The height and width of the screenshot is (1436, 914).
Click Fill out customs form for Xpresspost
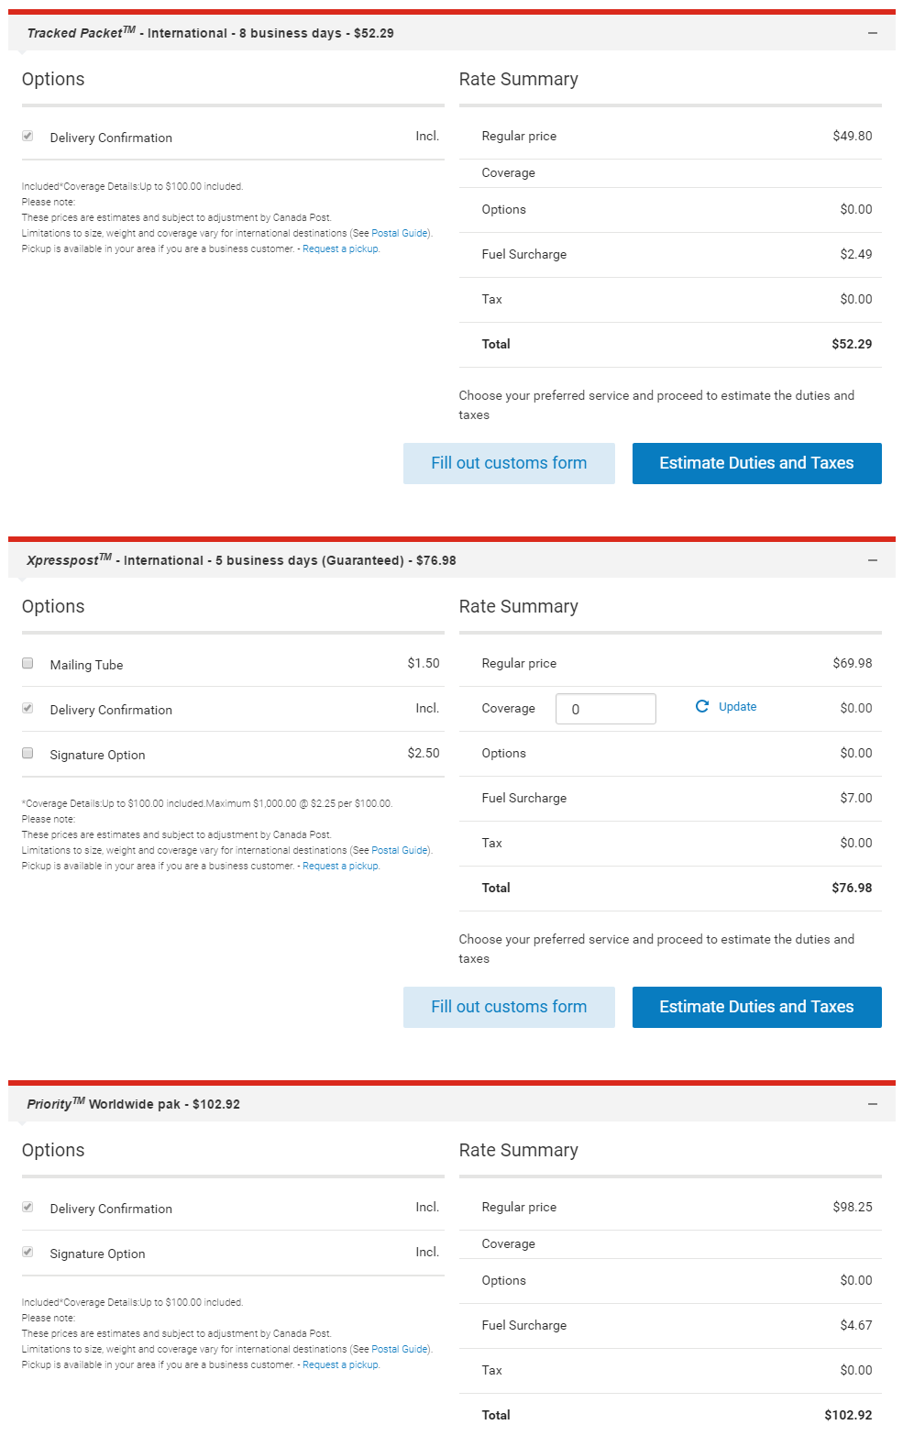click(509, 1007)
